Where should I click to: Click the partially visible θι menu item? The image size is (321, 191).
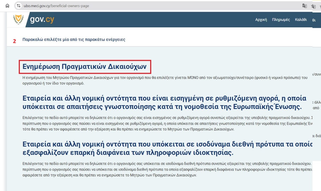click(x=314, y=20)
